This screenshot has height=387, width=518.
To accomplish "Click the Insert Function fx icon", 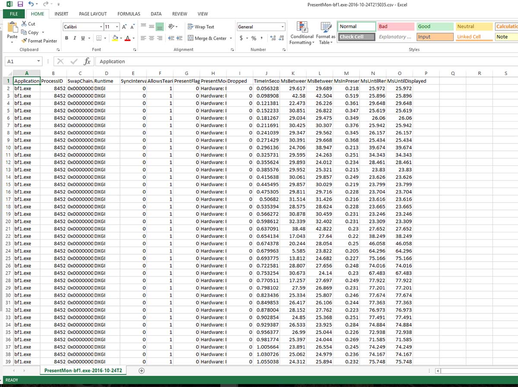I will pos(87,62).
